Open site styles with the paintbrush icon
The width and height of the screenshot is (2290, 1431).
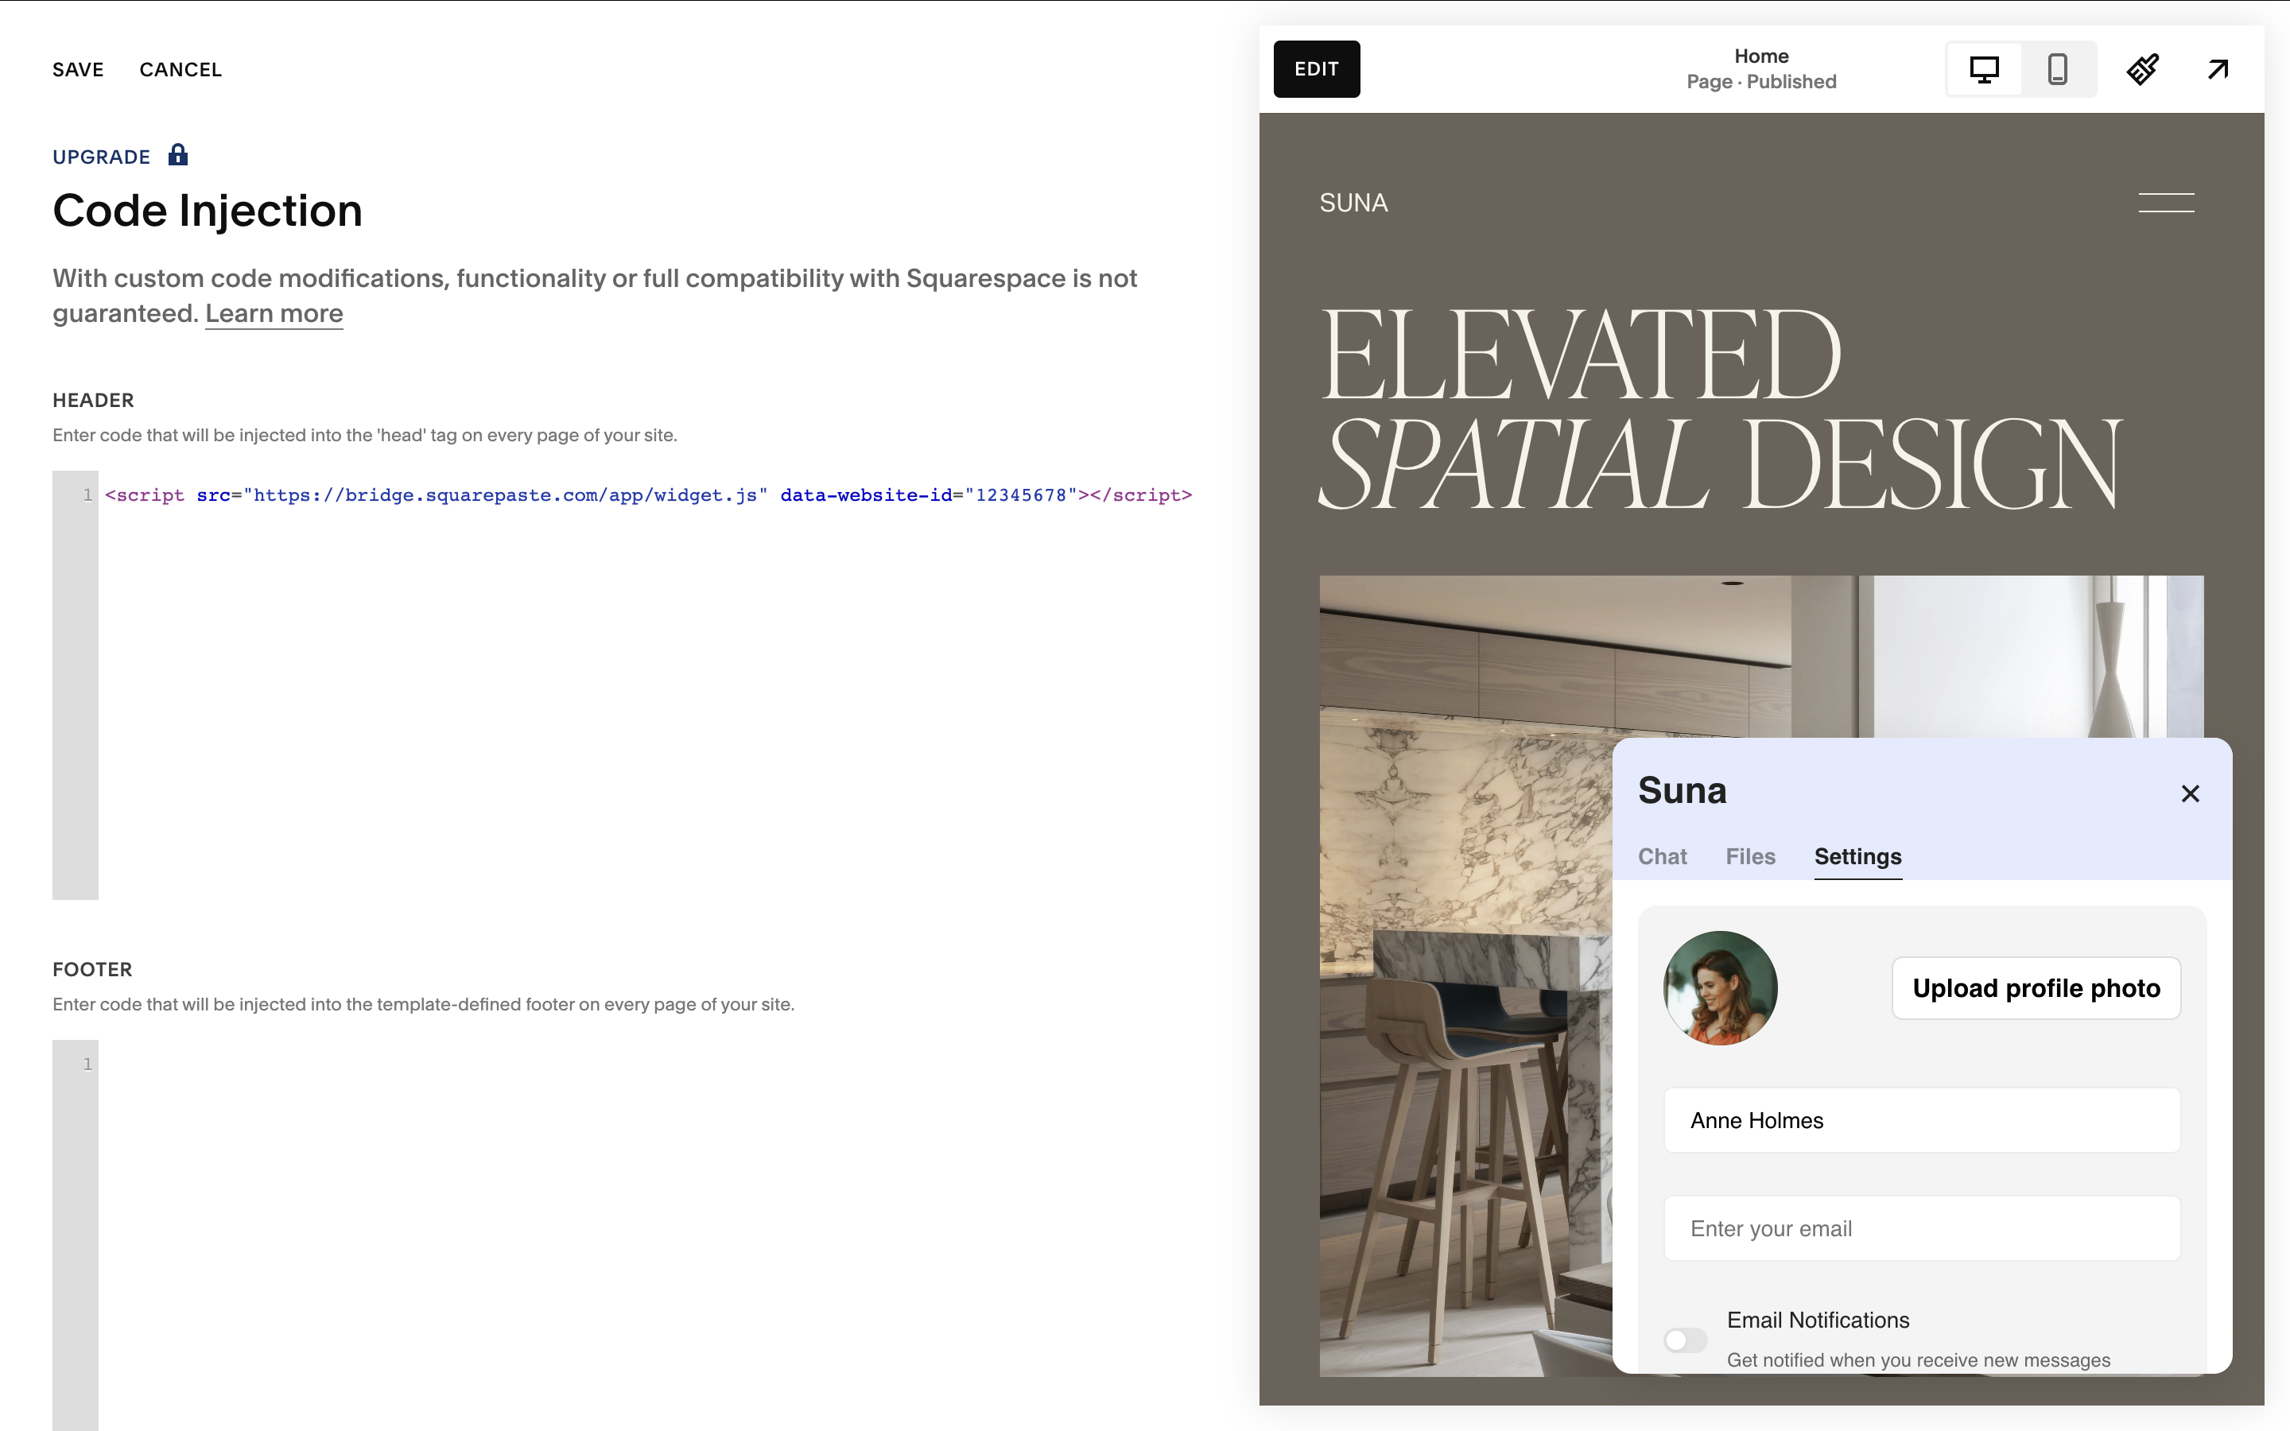click(x=2142, y=69)
